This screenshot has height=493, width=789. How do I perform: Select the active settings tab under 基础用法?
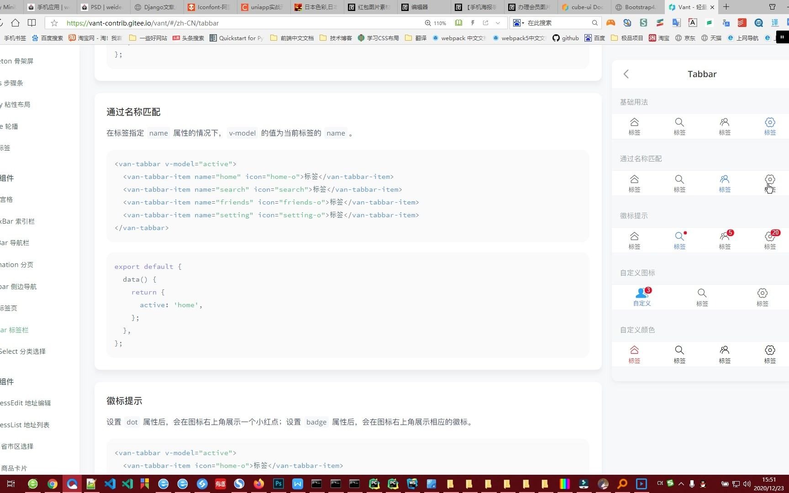point(770,126)
